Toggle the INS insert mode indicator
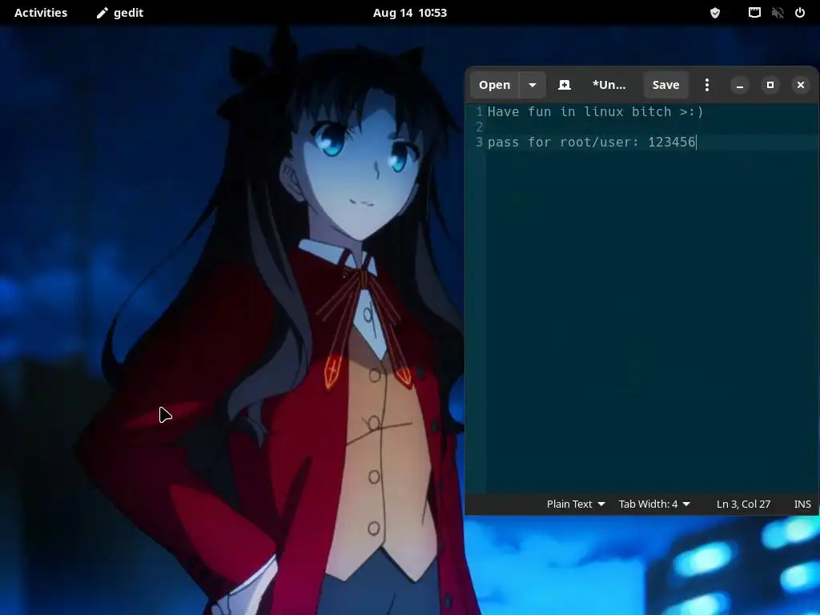 click(802, 504)
